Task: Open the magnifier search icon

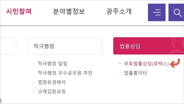Action: [x=176, y=12]
